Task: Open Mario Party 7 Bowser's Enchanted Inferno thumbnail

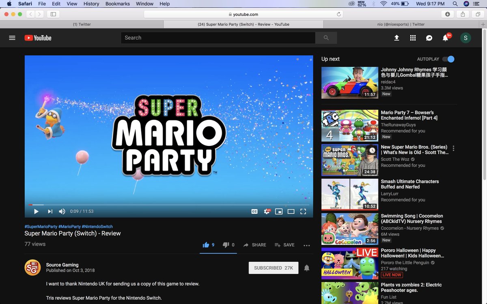Action: click(x=350, y=126)
